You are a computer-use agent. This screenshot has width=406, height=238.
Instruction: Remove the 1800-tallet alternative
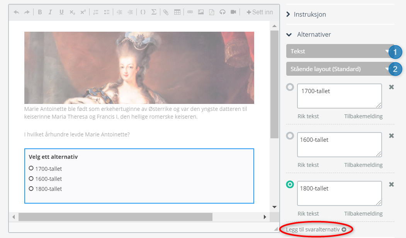(x=391, y=184)
